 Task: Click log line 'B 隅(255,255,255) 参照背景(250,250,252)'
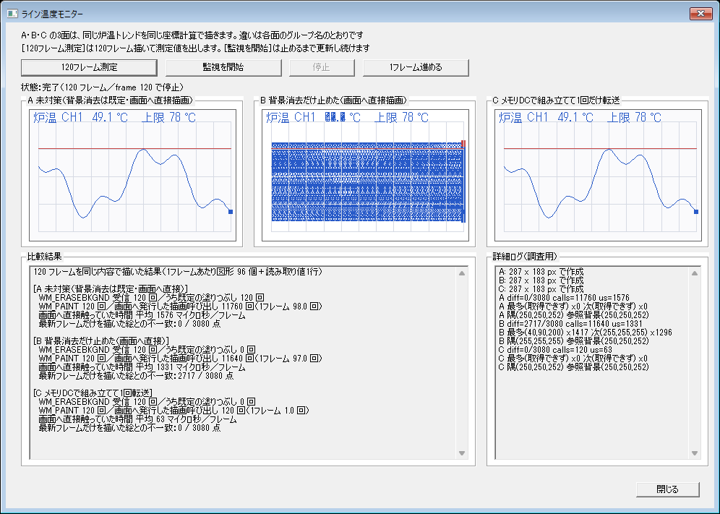click(x=573, y=341)
